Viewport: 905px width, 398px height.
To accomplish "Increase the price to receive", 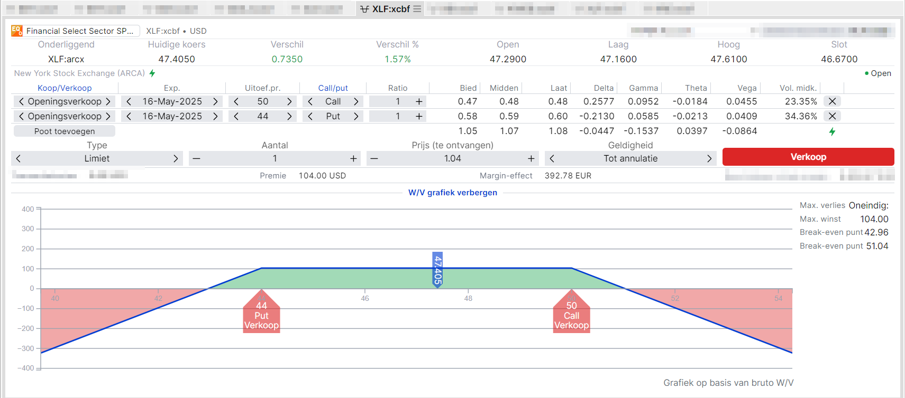I will tap(531, 158).
